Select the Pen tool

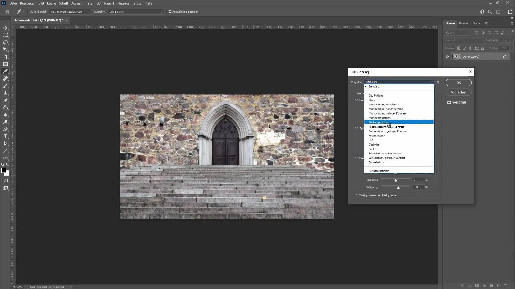(x=5, y=129)
